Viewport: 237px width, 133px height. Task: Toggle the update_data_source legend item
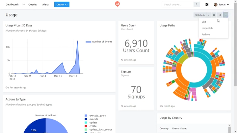click(x=101, y=129)
